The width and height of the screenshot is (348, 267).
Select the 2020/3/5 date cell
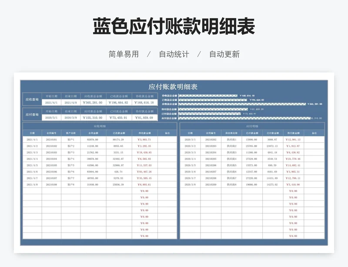[x=190, y=166]
